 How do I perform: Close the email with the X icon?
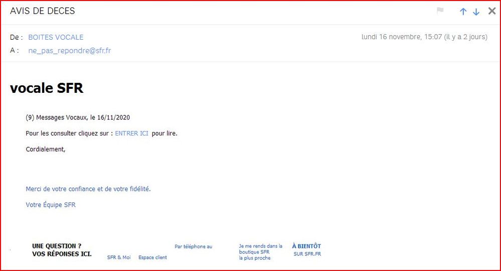492,11
